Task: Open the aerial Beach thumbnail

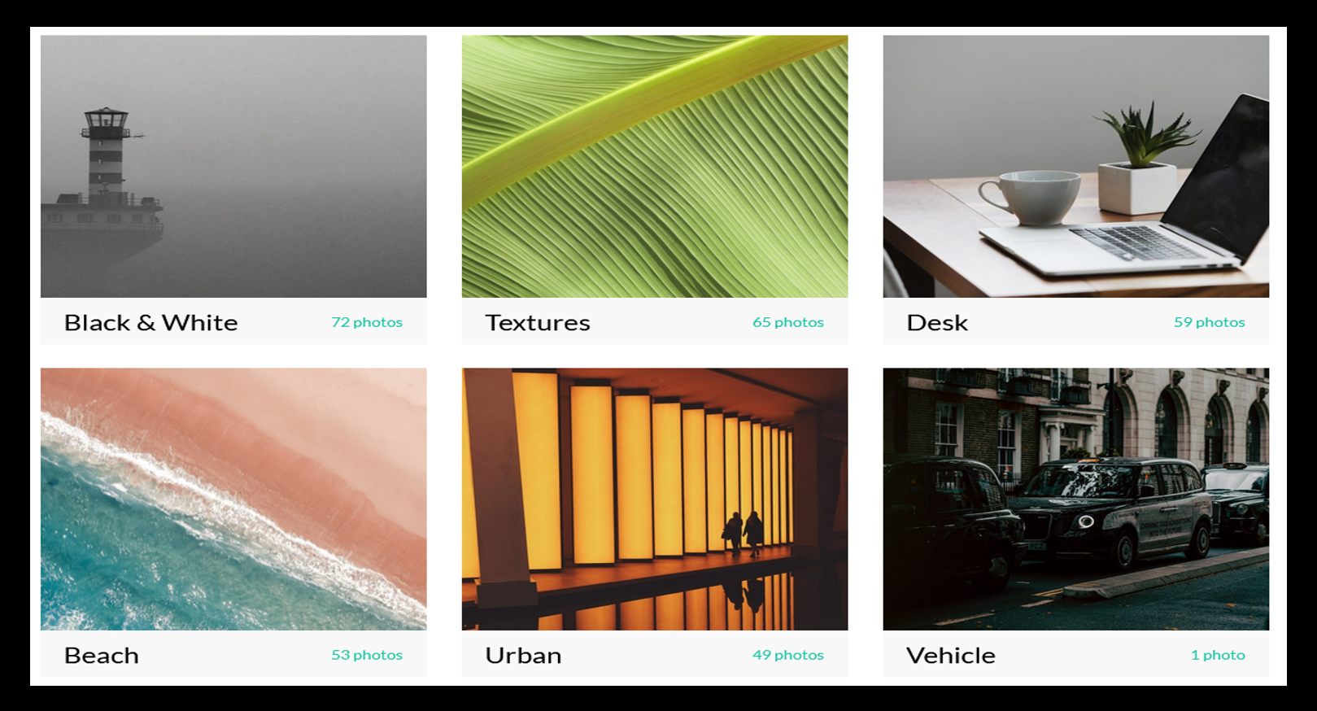Action: coord(233,499)
